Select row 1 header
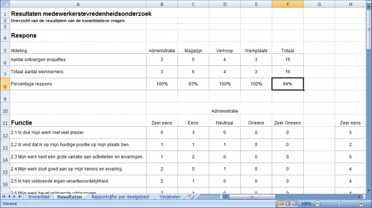Image resolution: width=372 pixels, height=208 pixels. pyautogui.click(x=5, y=13)
